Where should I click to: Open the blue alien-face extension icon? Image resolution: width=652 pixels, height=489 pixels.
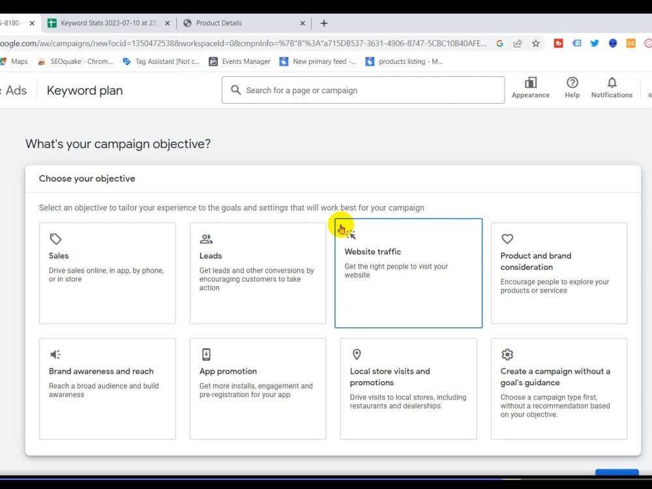pyautogui.click(x=613, y=43)
